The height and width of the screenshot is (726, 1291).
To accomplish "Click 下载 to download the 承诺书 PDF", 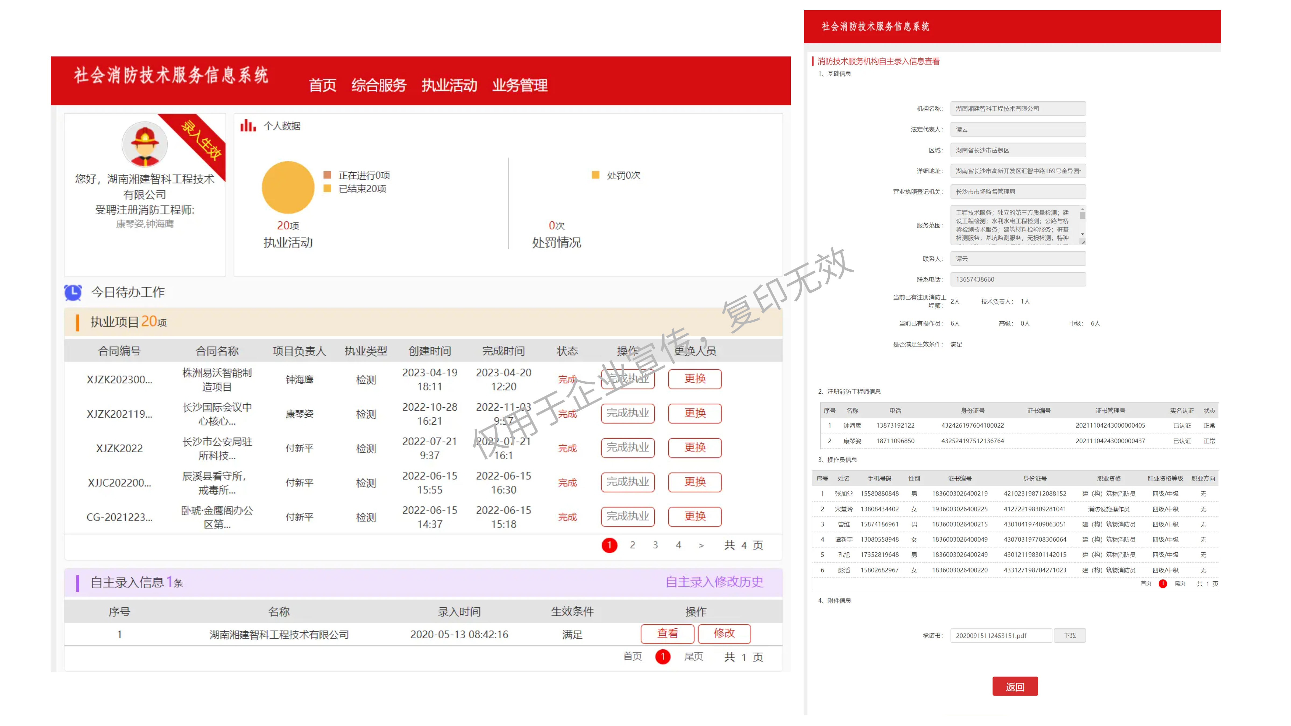I will pyautogui.click(x=1070, y=635).
